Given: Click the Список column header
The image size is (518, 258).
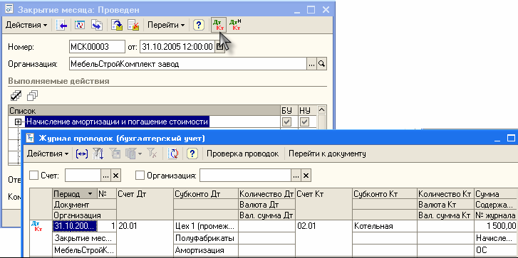Looking at the screenshot, I should 144,110.
